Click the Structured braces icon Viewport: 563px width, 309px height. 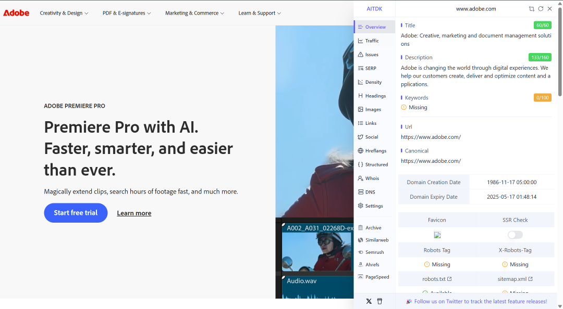[361, 164]
